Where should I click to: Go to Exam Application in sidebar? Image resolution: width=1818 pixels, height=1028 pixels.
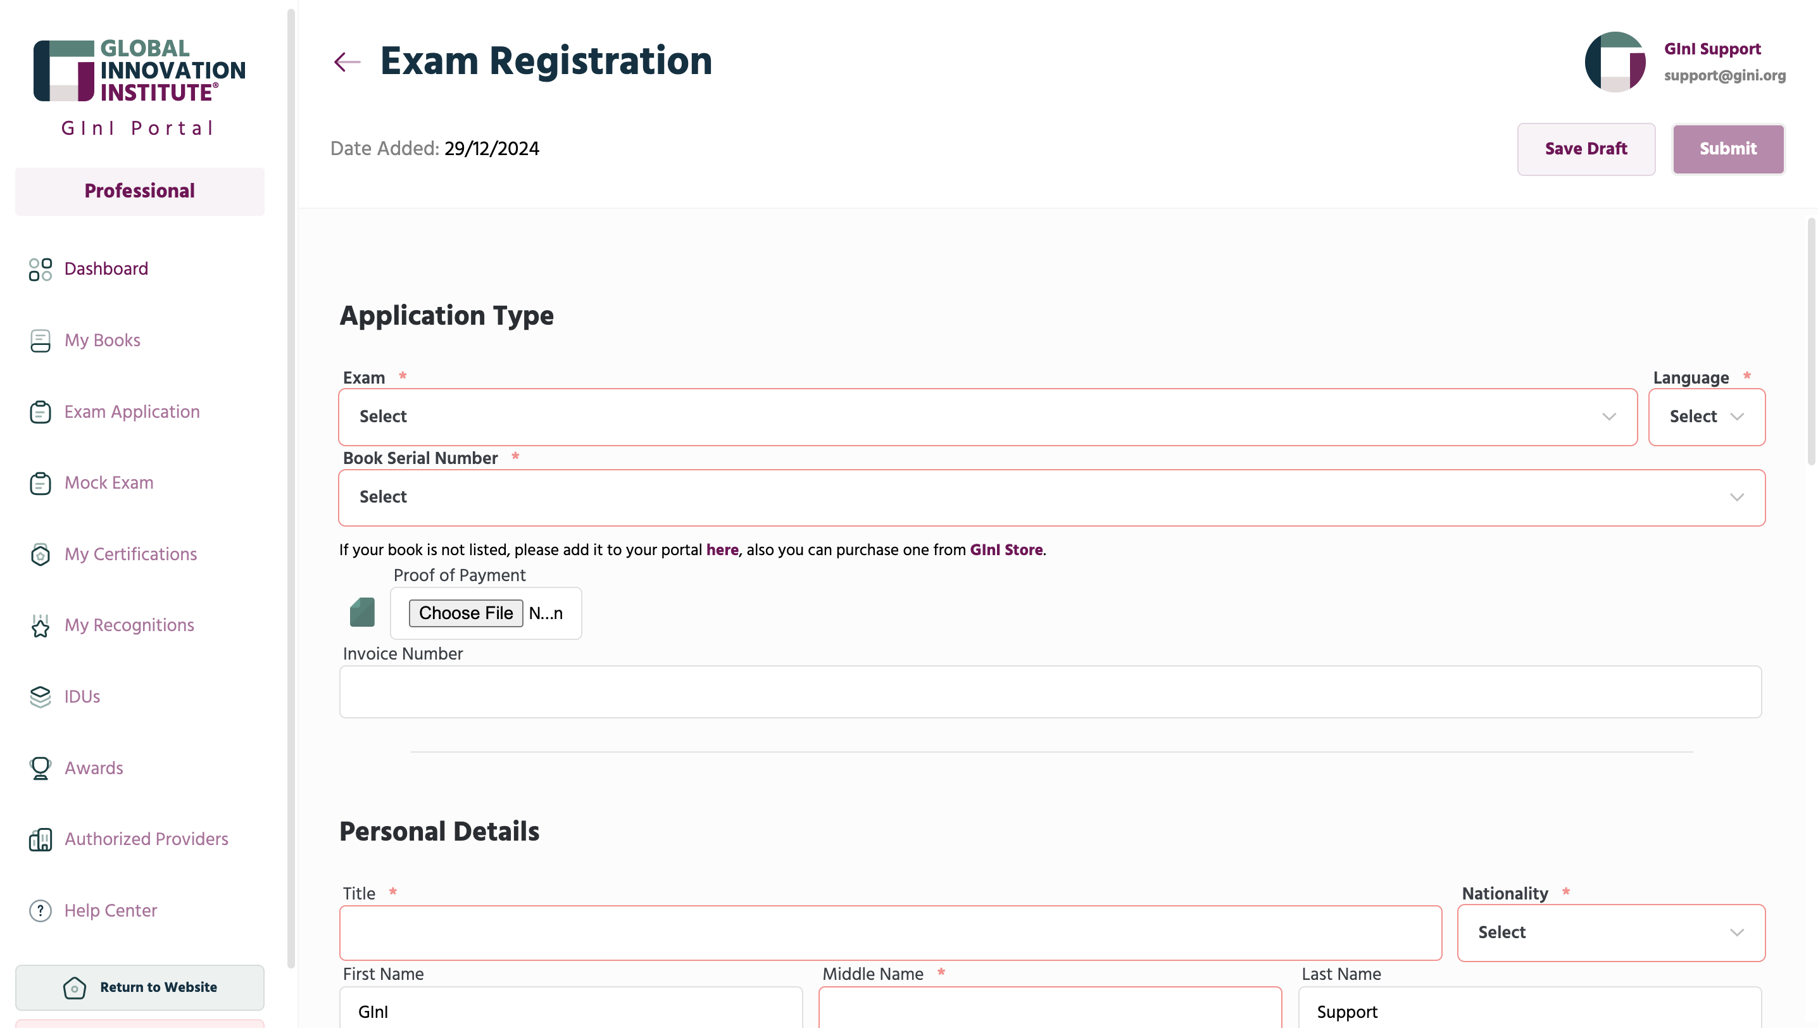coord(131,411)
